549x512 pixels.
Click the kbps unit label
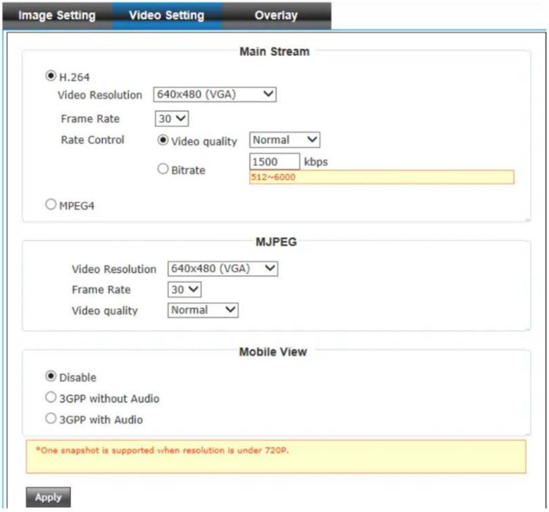click(x=316, y=162)
